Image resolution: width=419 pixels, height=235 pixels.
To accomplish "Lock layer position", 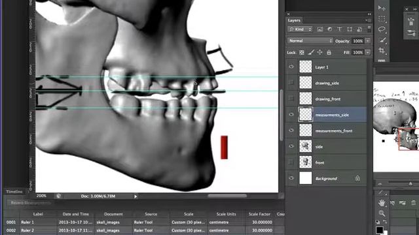I will pos(320,52).
